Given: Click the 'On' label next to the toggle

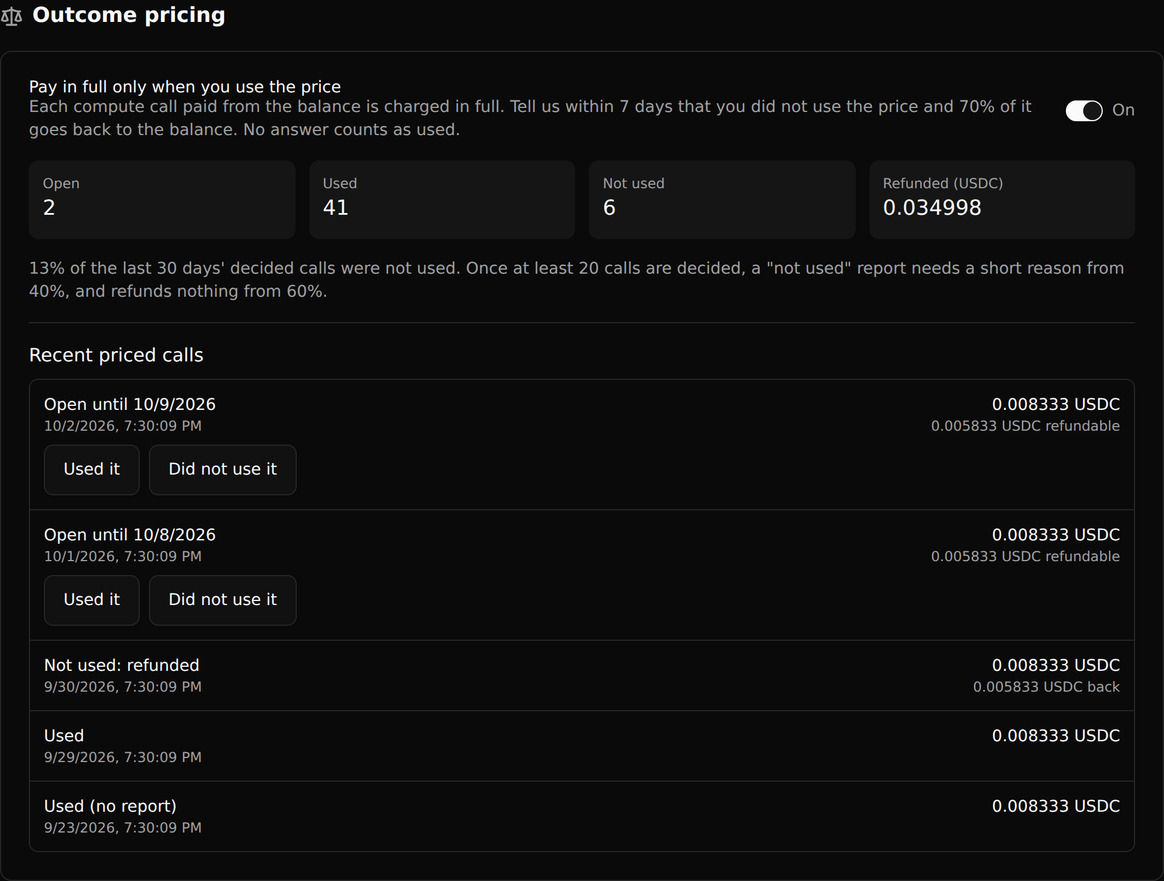Looking at the screenshot, I should pyautogui.click(x=1123, y=110).
